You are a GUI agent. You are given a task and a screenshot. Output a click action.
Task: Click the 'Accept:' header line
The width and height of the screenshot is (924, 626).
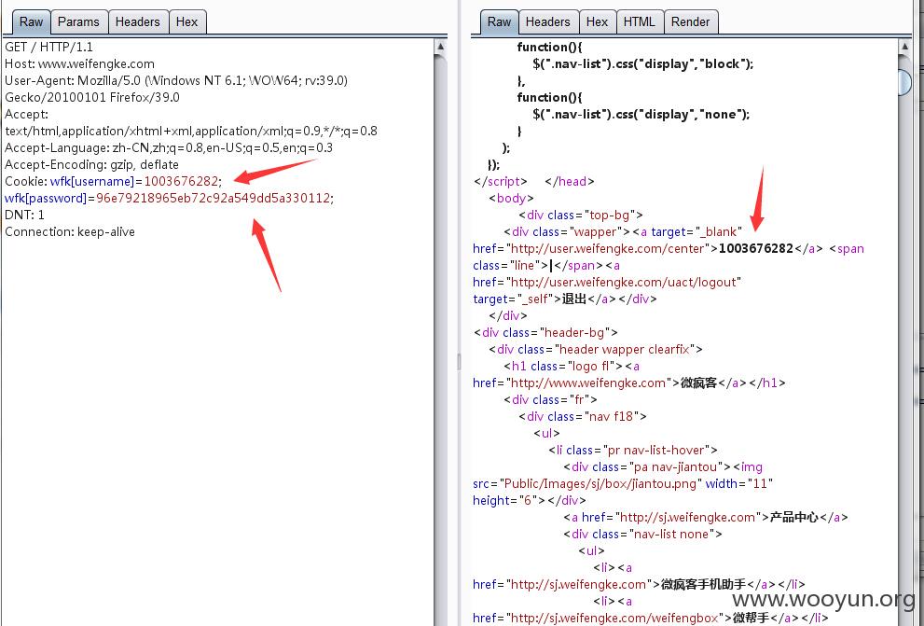pos(26,115)
